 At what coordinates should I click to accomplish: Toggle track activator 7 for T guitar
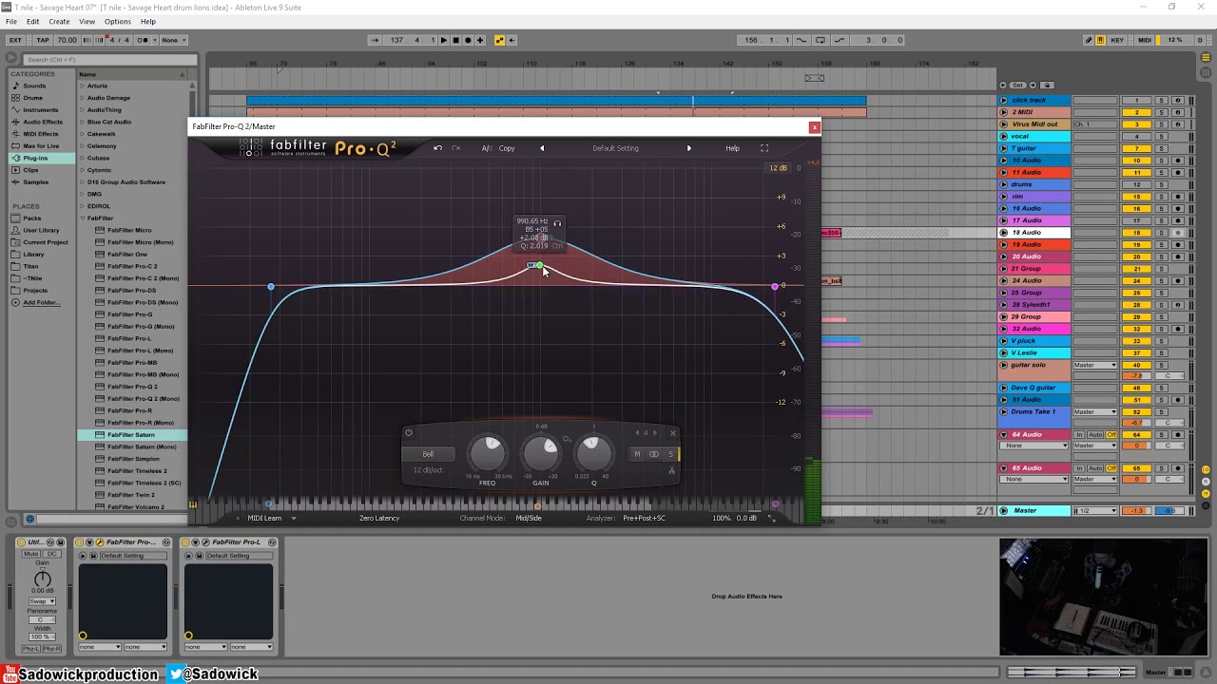click(1136, 148)
